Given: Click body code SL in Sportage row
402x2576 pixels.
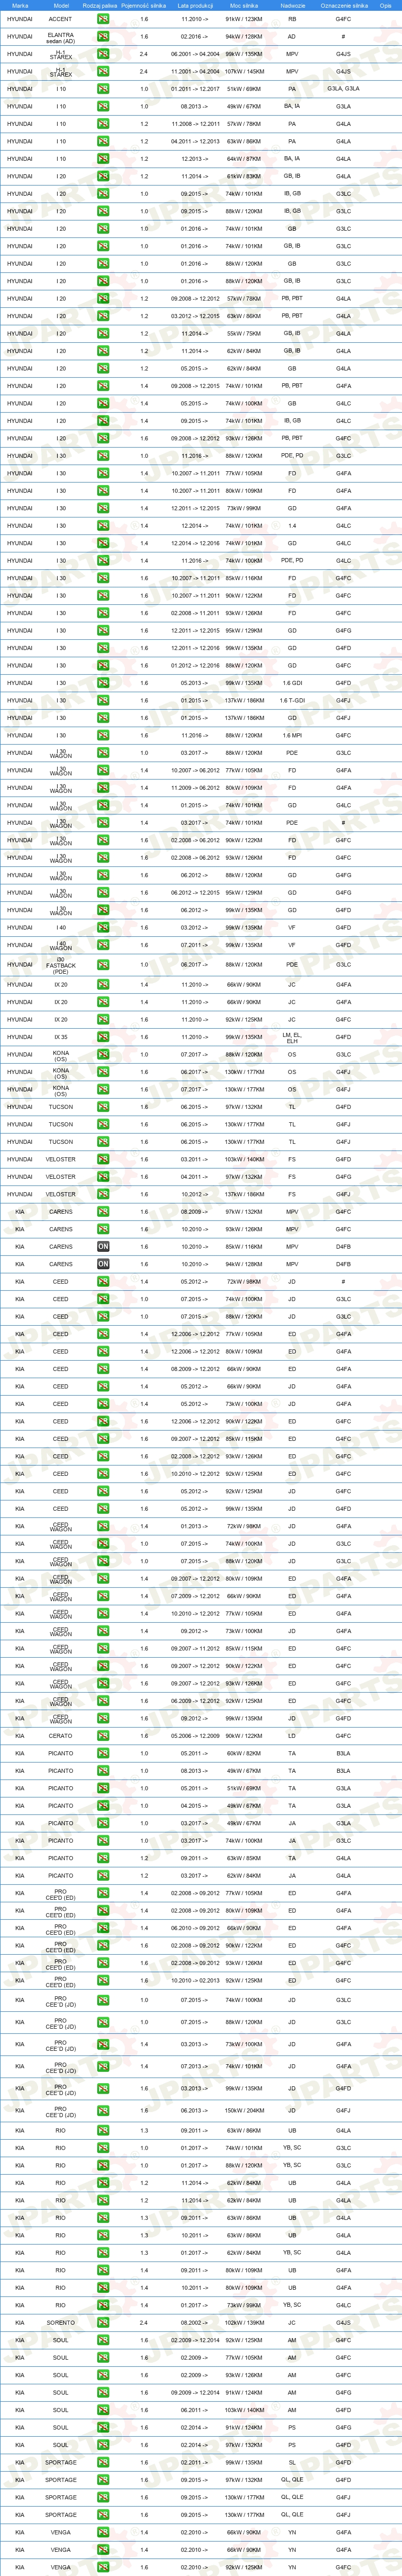Looking at the screenshot, I should tap(292, 2462).
